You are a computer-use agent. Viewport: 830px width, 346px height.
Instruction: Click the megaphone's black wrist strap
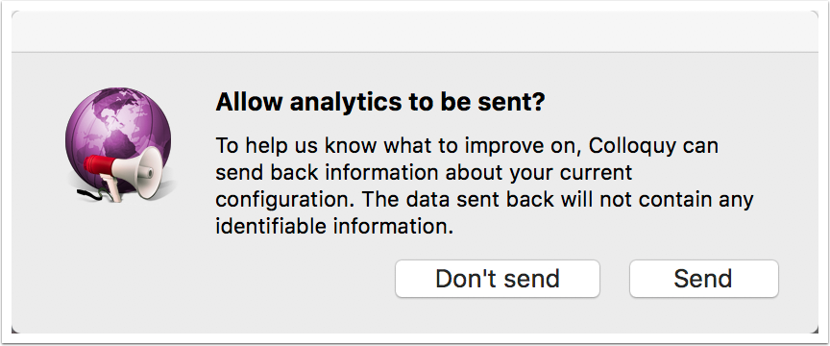pos(94,194)
